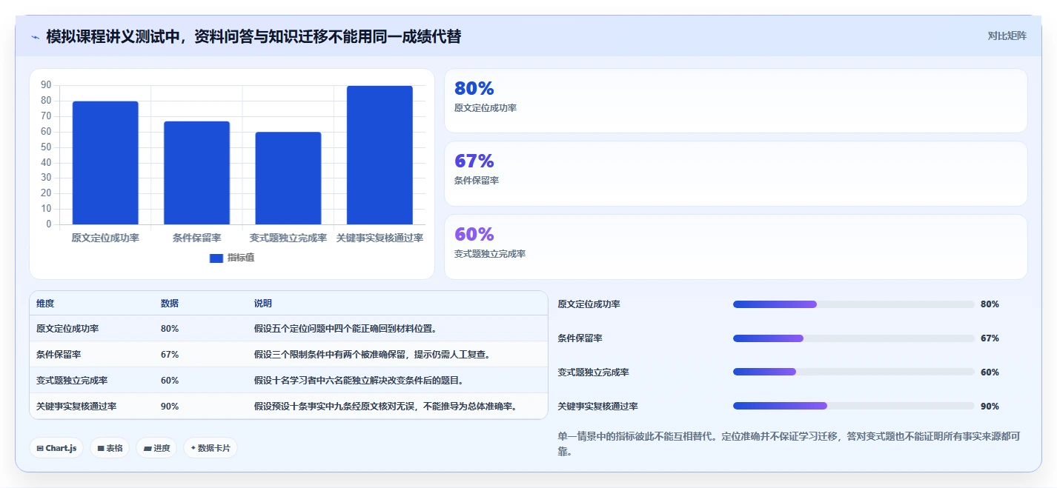Click the 原文定位成功率 progress bar
This screenshot has height=488, width=1057.
coord(853,304)
